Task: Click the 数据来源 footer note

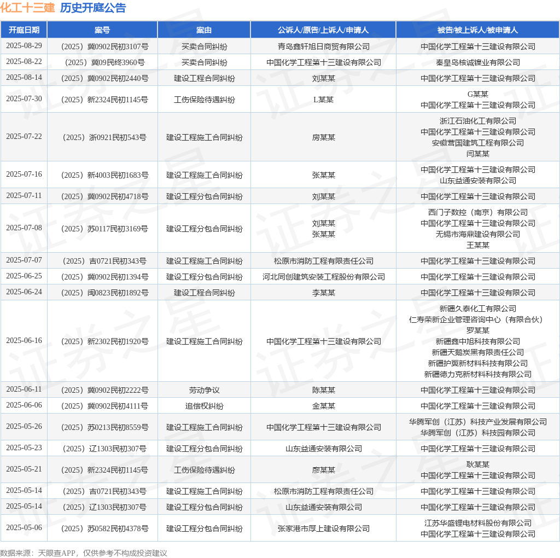Action: (x=84, y=553)
